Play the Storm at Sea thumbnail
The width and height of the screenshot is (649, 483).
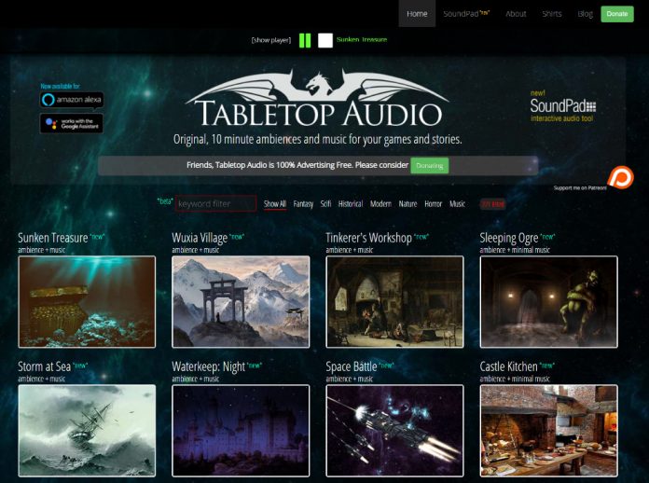coord(87,431)
